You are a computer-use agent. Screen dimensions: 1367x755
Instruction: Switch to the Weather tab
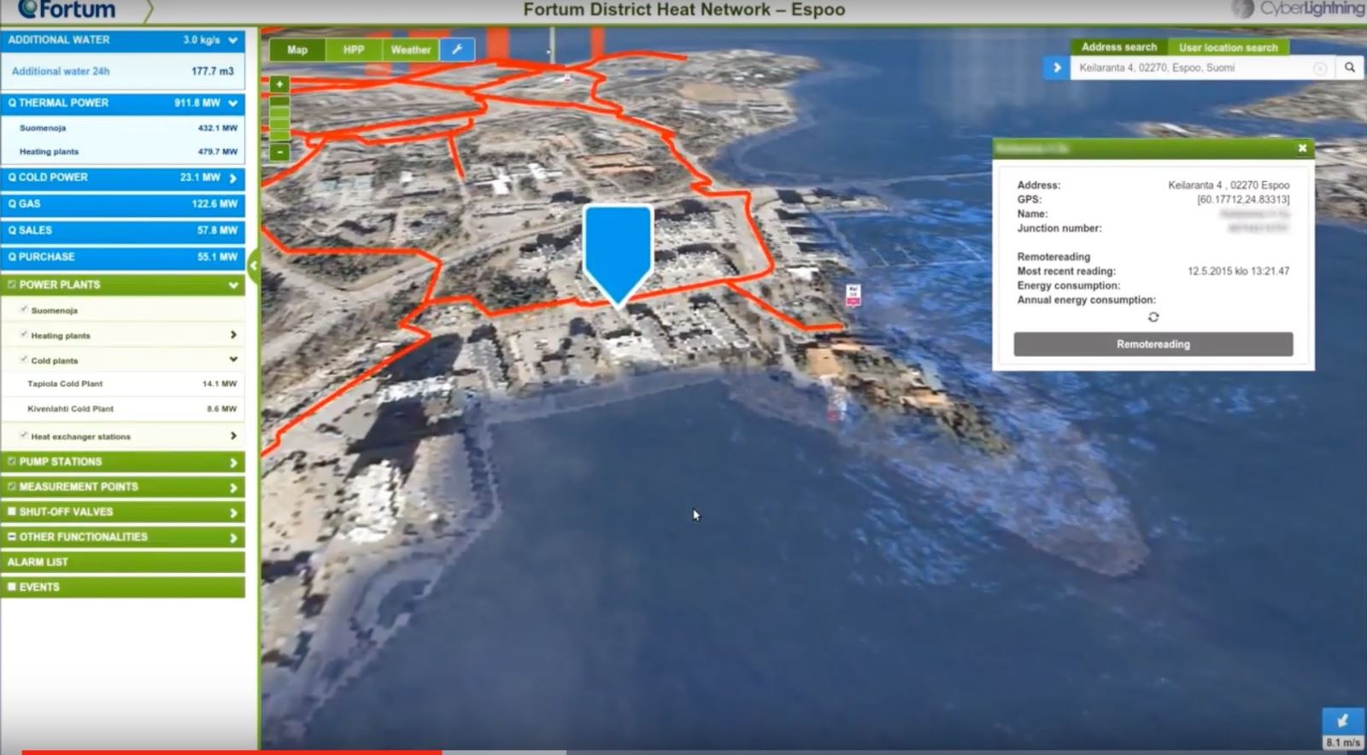(x=411, y=50)
